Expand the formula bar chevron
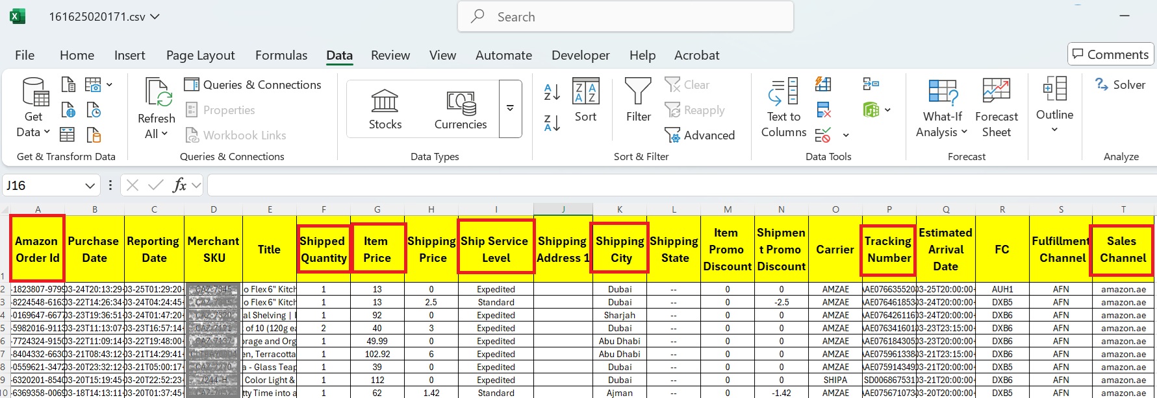Image resolution: width=1157 pixels, height=398 pixels. point(197,186)
